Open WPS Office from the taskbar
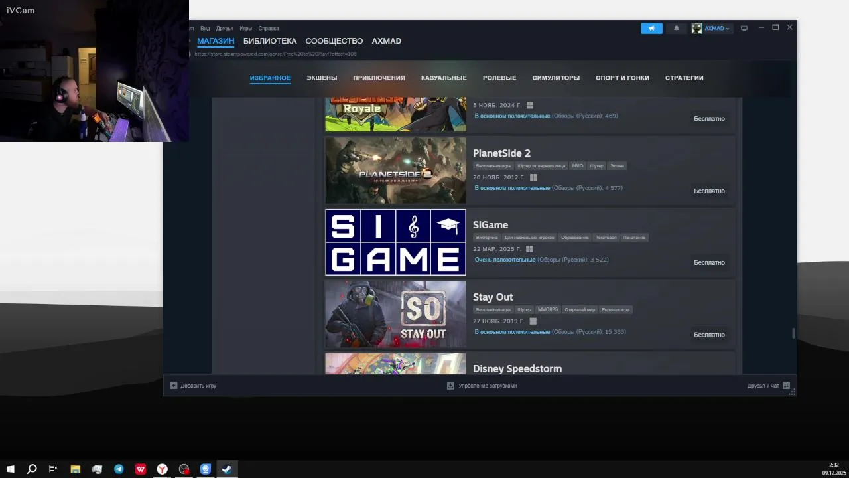The height and width of the screenshot is (478, 849). [141, 469]
